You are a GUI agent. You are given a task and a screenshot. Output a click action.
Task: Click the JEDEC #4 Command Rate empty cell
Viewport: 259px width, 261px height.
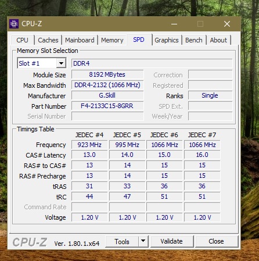tap(89, 207)
